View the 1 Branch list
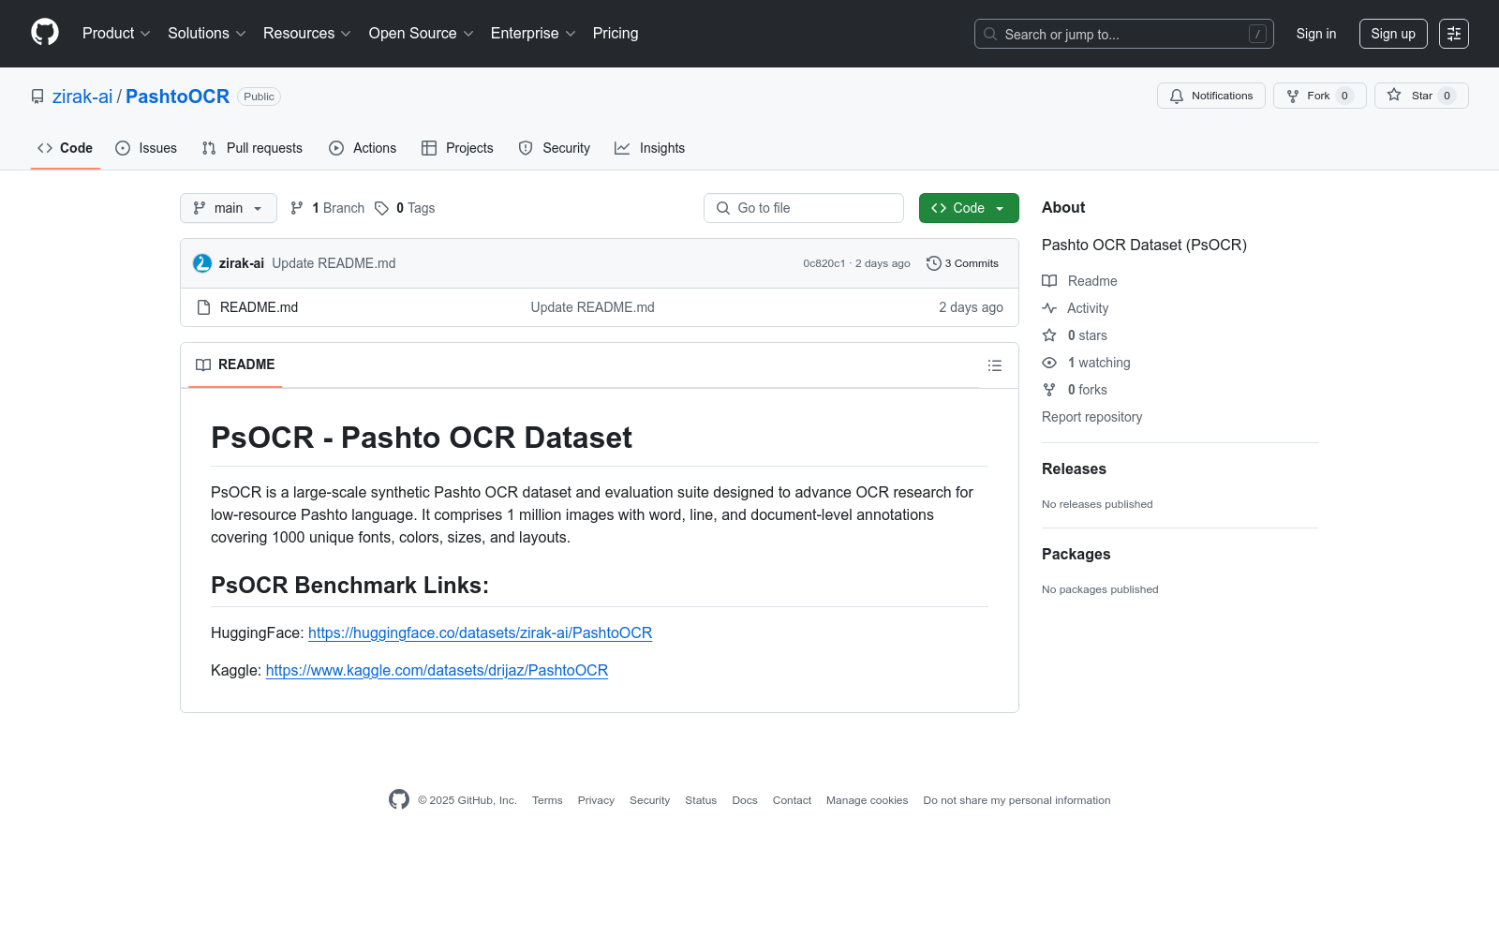The image size is (1499, 937). click(x=327, y=208)
